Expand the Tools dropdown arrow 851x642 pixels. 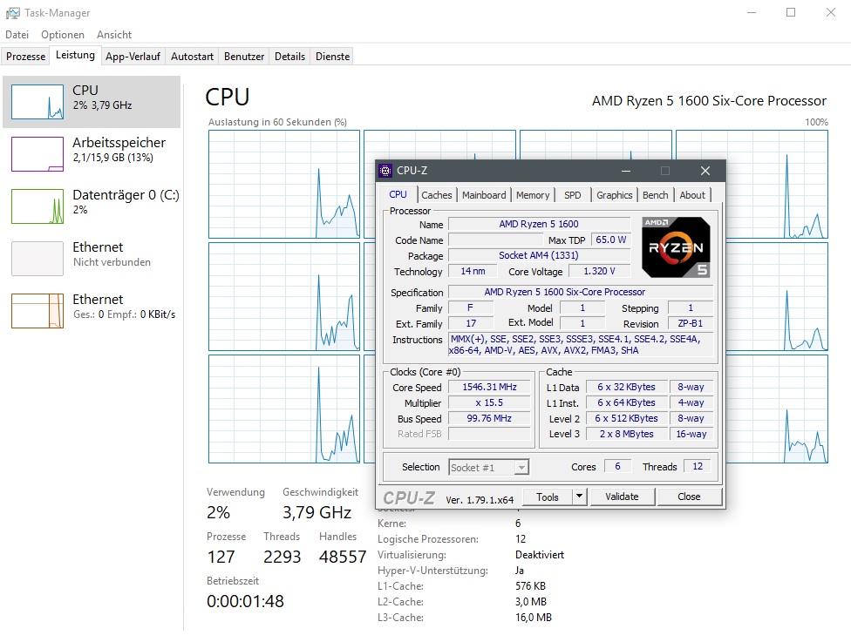tap(580, 497)
